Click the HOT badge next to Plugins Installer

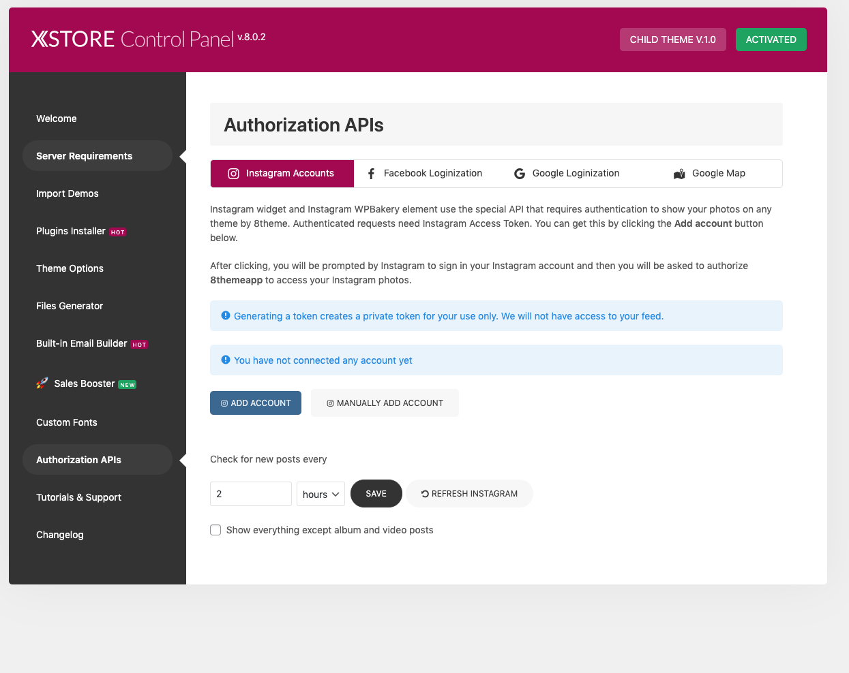point(118,232)
